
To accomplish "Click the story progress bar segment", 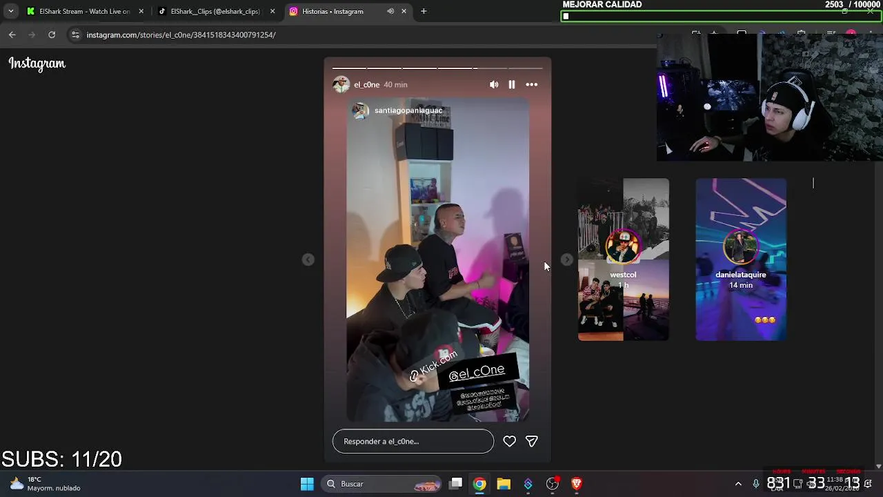I will [x=437, y=68].
